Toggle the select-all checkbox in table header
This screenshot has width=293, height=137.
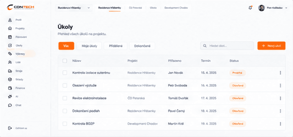point(65,61)
